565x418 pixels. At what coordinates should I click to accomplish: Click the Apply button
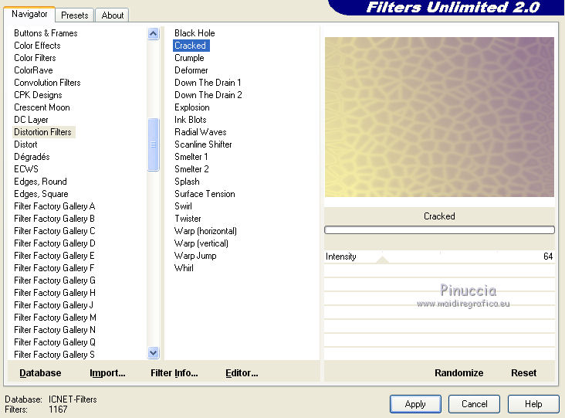pos(415,404)
